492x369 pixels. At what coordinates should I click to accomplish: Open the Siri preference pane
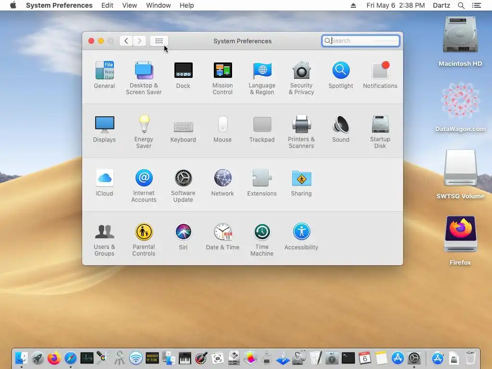pyautogui.click(x=183, y=236)
